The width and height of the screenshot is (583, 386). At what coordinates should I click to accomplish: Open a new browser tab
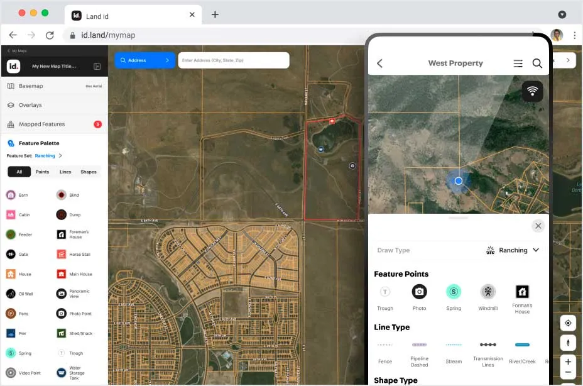point(215,14)
